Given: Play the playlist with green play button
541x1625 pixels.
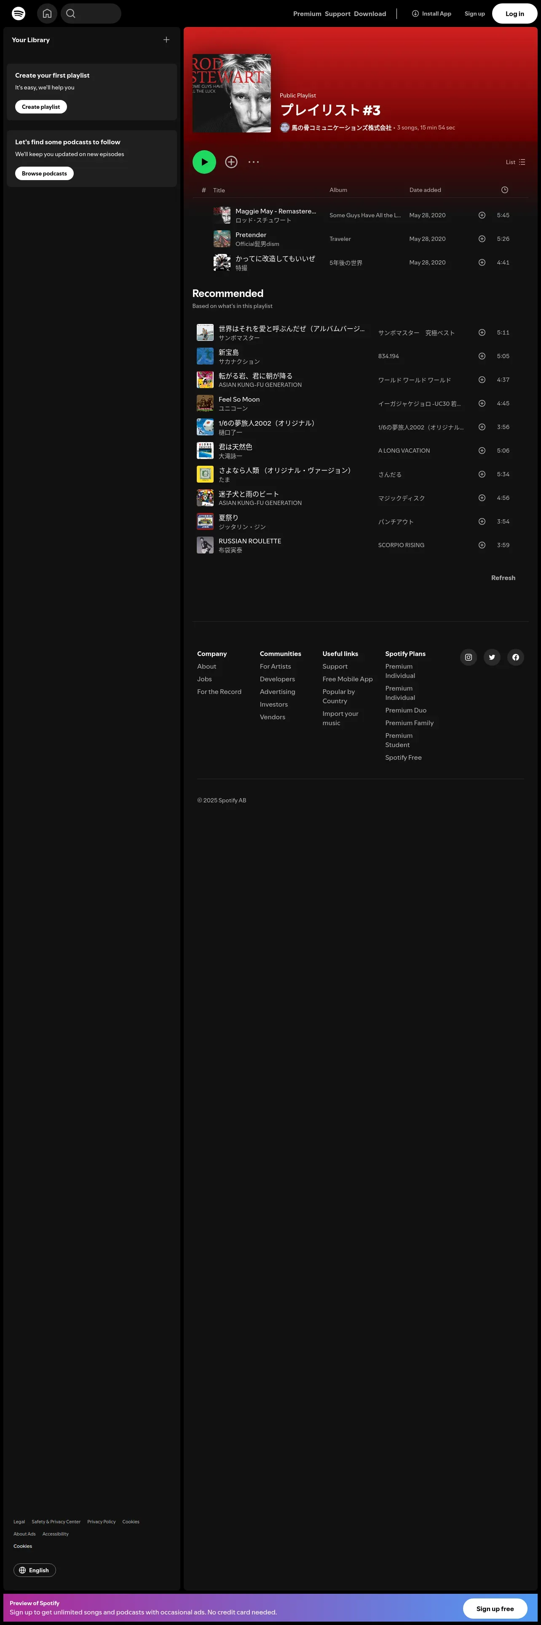Looking at the screenshot, I should 204,162.
